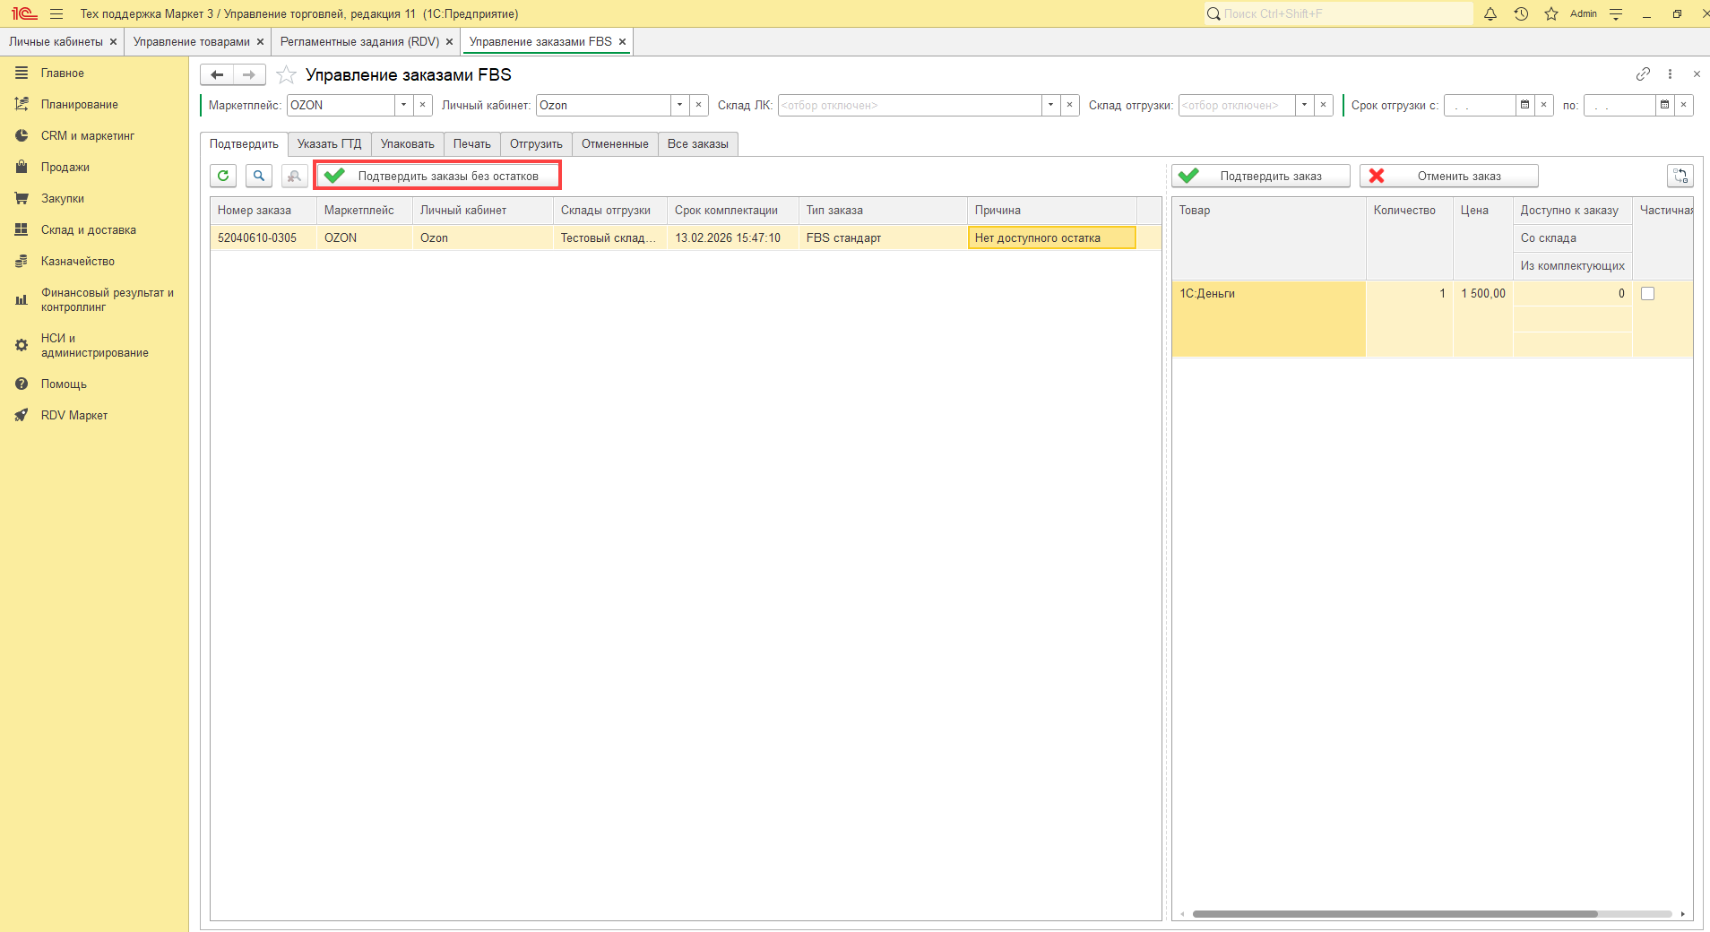Expand the Личный кабинет dropdown
This screenshot has height=932, width=1710.
[x=680, y=105]
